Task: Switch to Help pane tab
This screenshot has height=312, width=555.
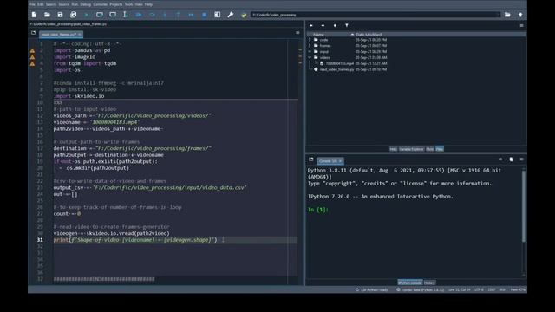Action: pos(393,149)
